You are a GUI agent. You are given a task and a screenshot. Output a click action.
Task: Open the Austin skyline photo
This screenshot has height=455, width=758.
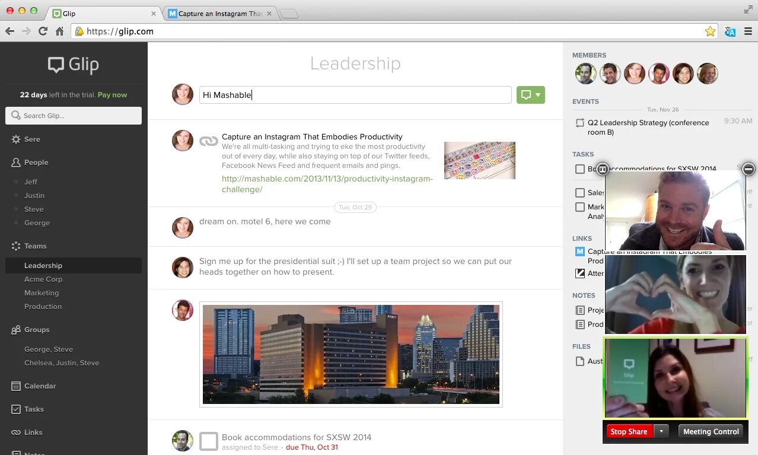coord(351,354)
